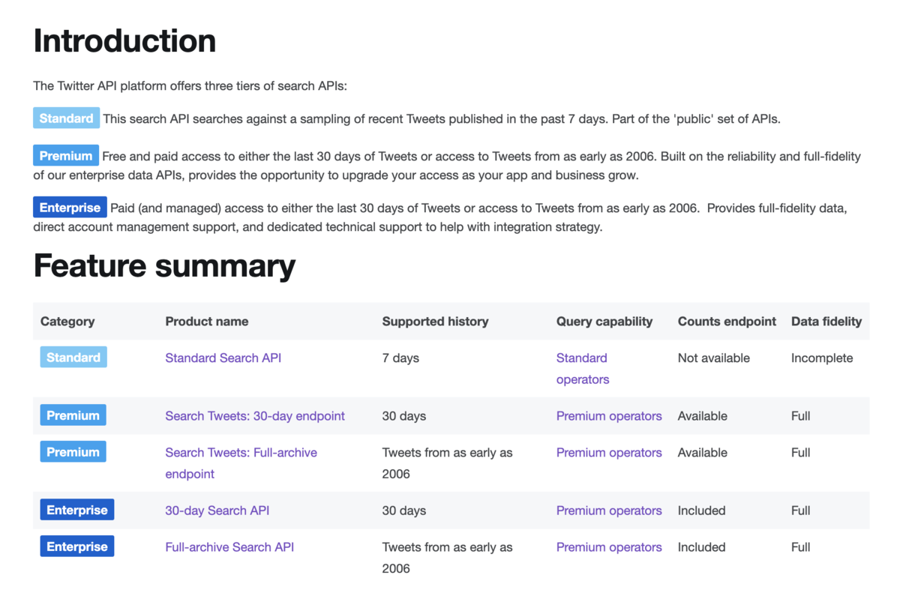Viewport: 900px width, 596px height.
Task: Open Search Tweets: Full-archive endpoint link
Action: tap(241, 463)
